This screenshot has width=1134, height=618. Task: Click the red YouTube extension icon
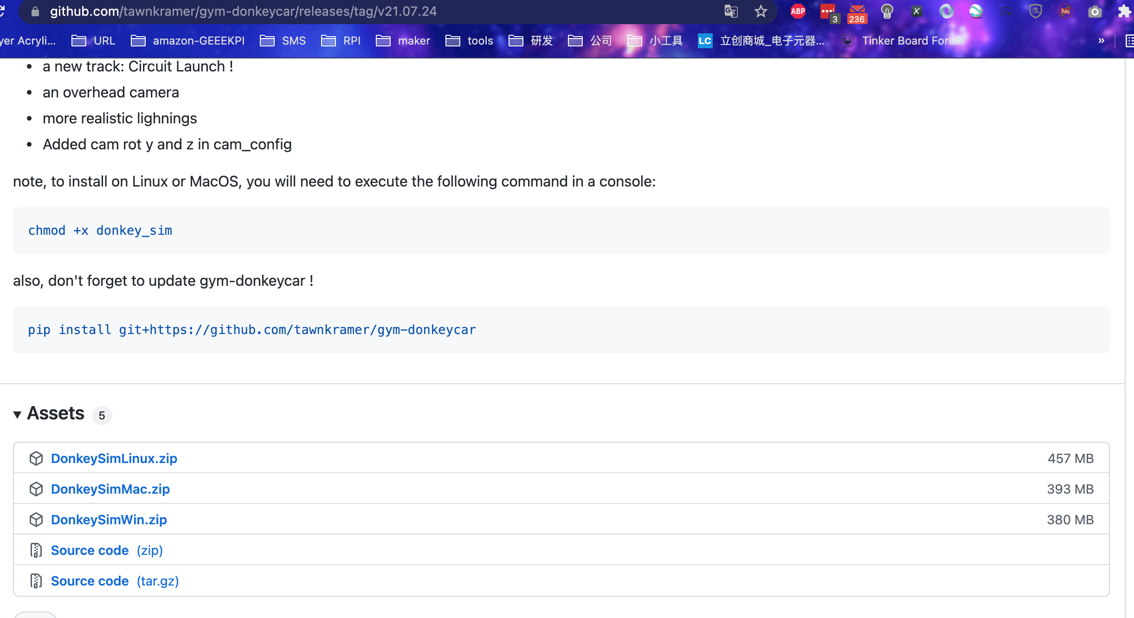(1065, 11)
